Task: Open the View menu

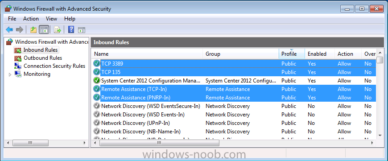Action: click(51, 19)
